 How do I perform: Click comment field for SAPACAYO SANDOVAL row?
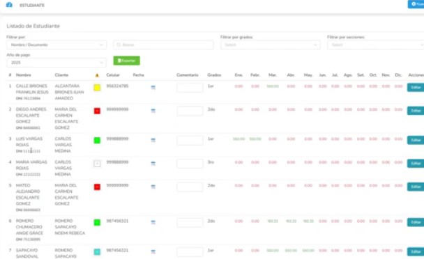coord(190,252)
